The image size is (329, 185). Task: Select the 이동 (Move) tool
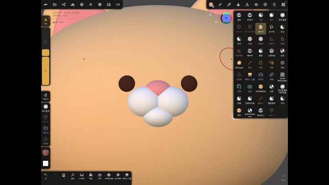pos(260,16)
